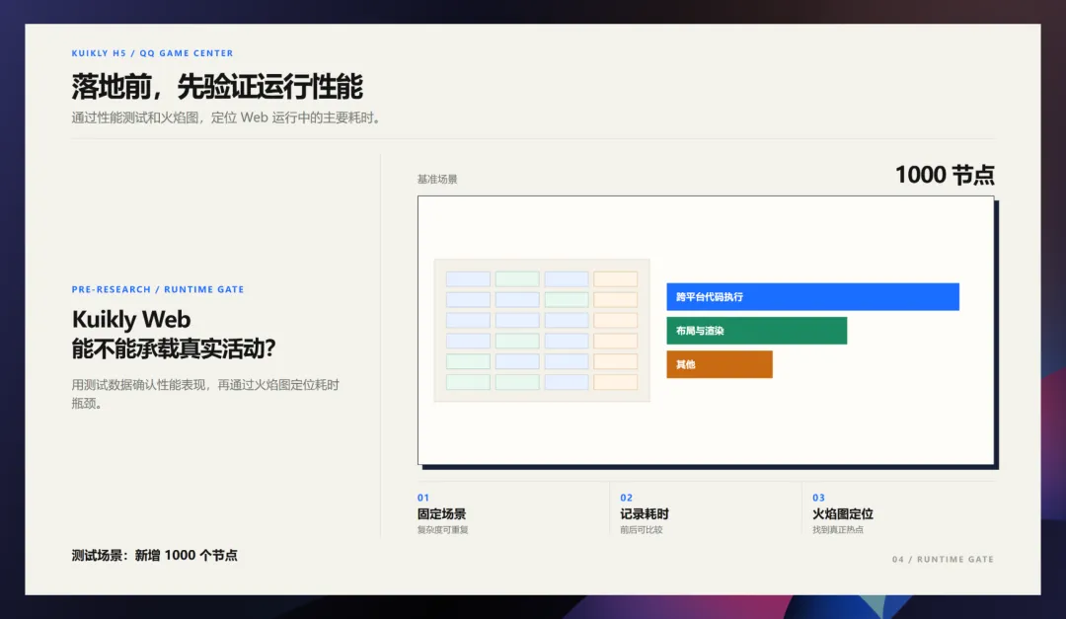Click the heading line "能不能承载真实活动?"
Screen dimensions: 1066x619
click(174, 348)
